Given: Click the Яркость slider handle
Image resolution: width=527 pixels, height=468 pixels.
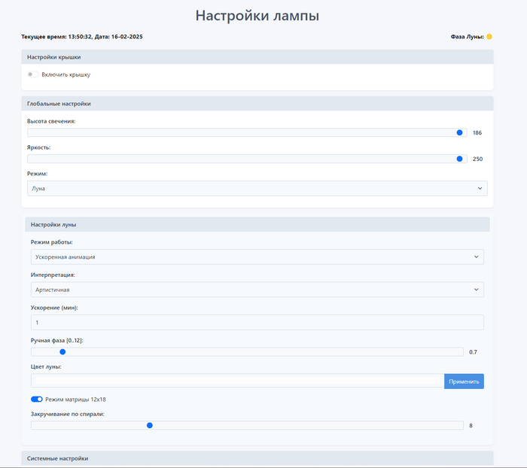Looking at the screenshot, I should pos(460,159).
